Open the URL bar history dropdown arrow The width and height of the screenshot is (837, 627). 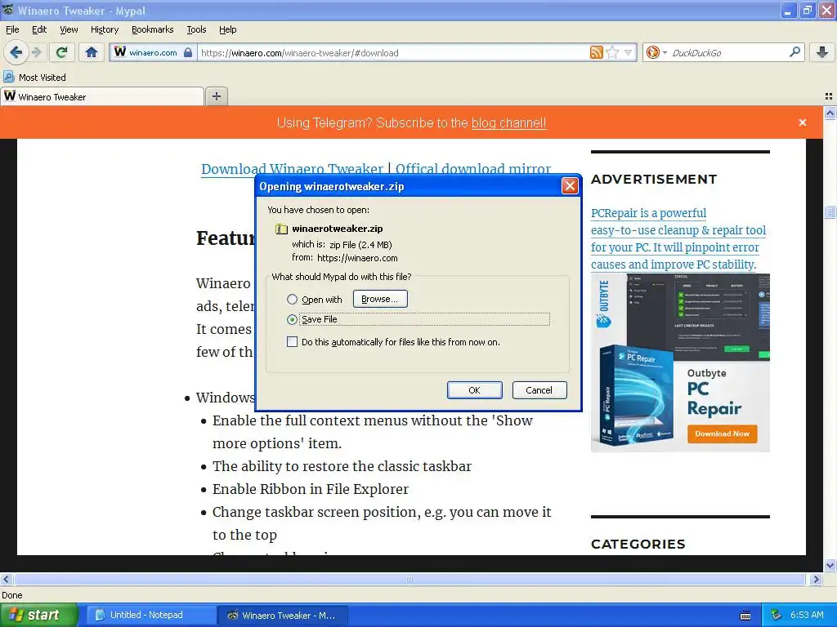[x=629, y=52]
